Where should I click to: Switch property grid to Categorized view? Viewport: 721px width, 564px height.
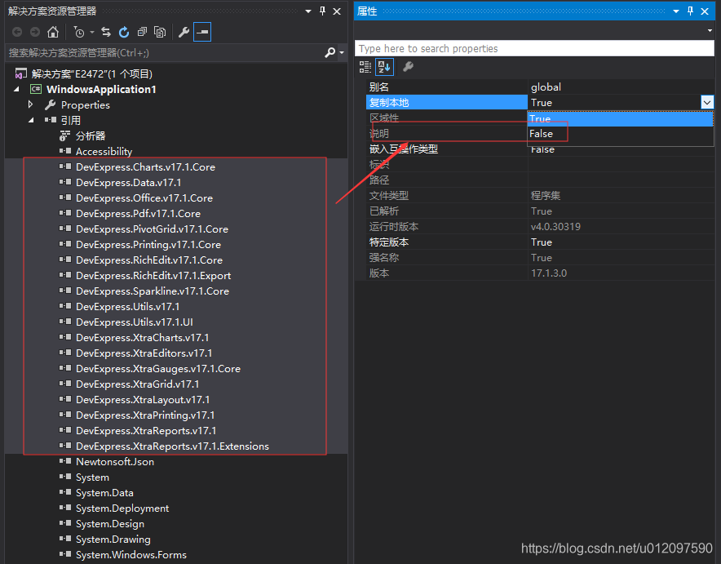pos(365,67)
